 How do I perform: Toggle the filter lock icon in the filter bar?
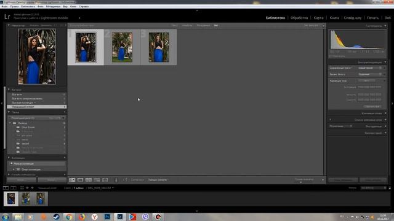click(x=324, y=26)
